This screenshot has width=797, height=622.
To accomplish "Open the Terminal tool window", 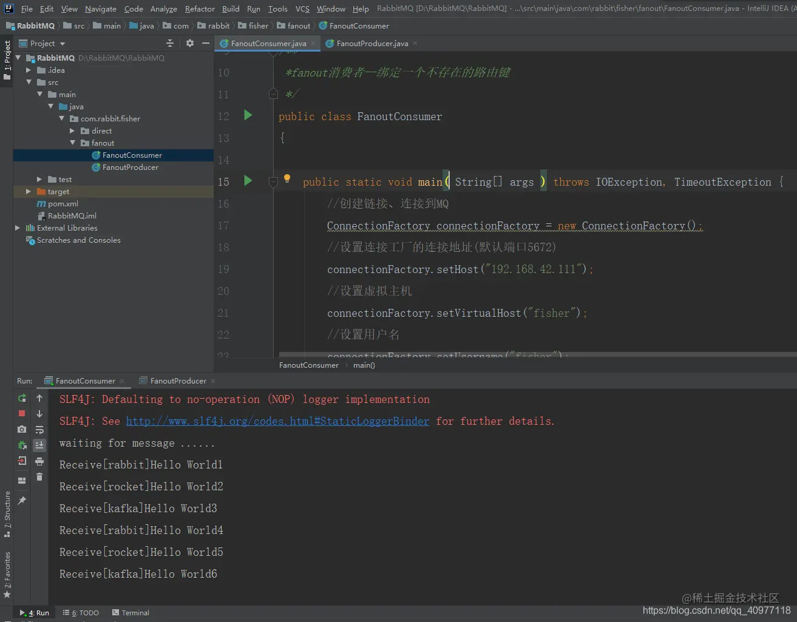I will (131, 613).
